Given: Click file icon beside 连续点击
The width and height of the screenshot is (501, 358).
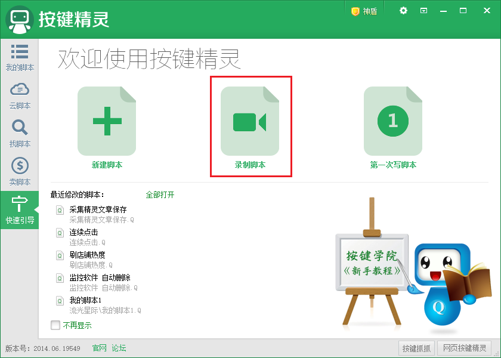Looking at the screenshot, I should pos(60,233).
